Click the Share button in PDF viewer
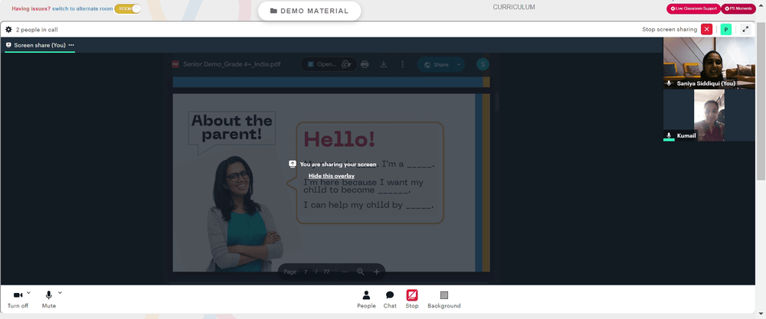This screenshot has height=319, width=766. click(x=436, y=64)
